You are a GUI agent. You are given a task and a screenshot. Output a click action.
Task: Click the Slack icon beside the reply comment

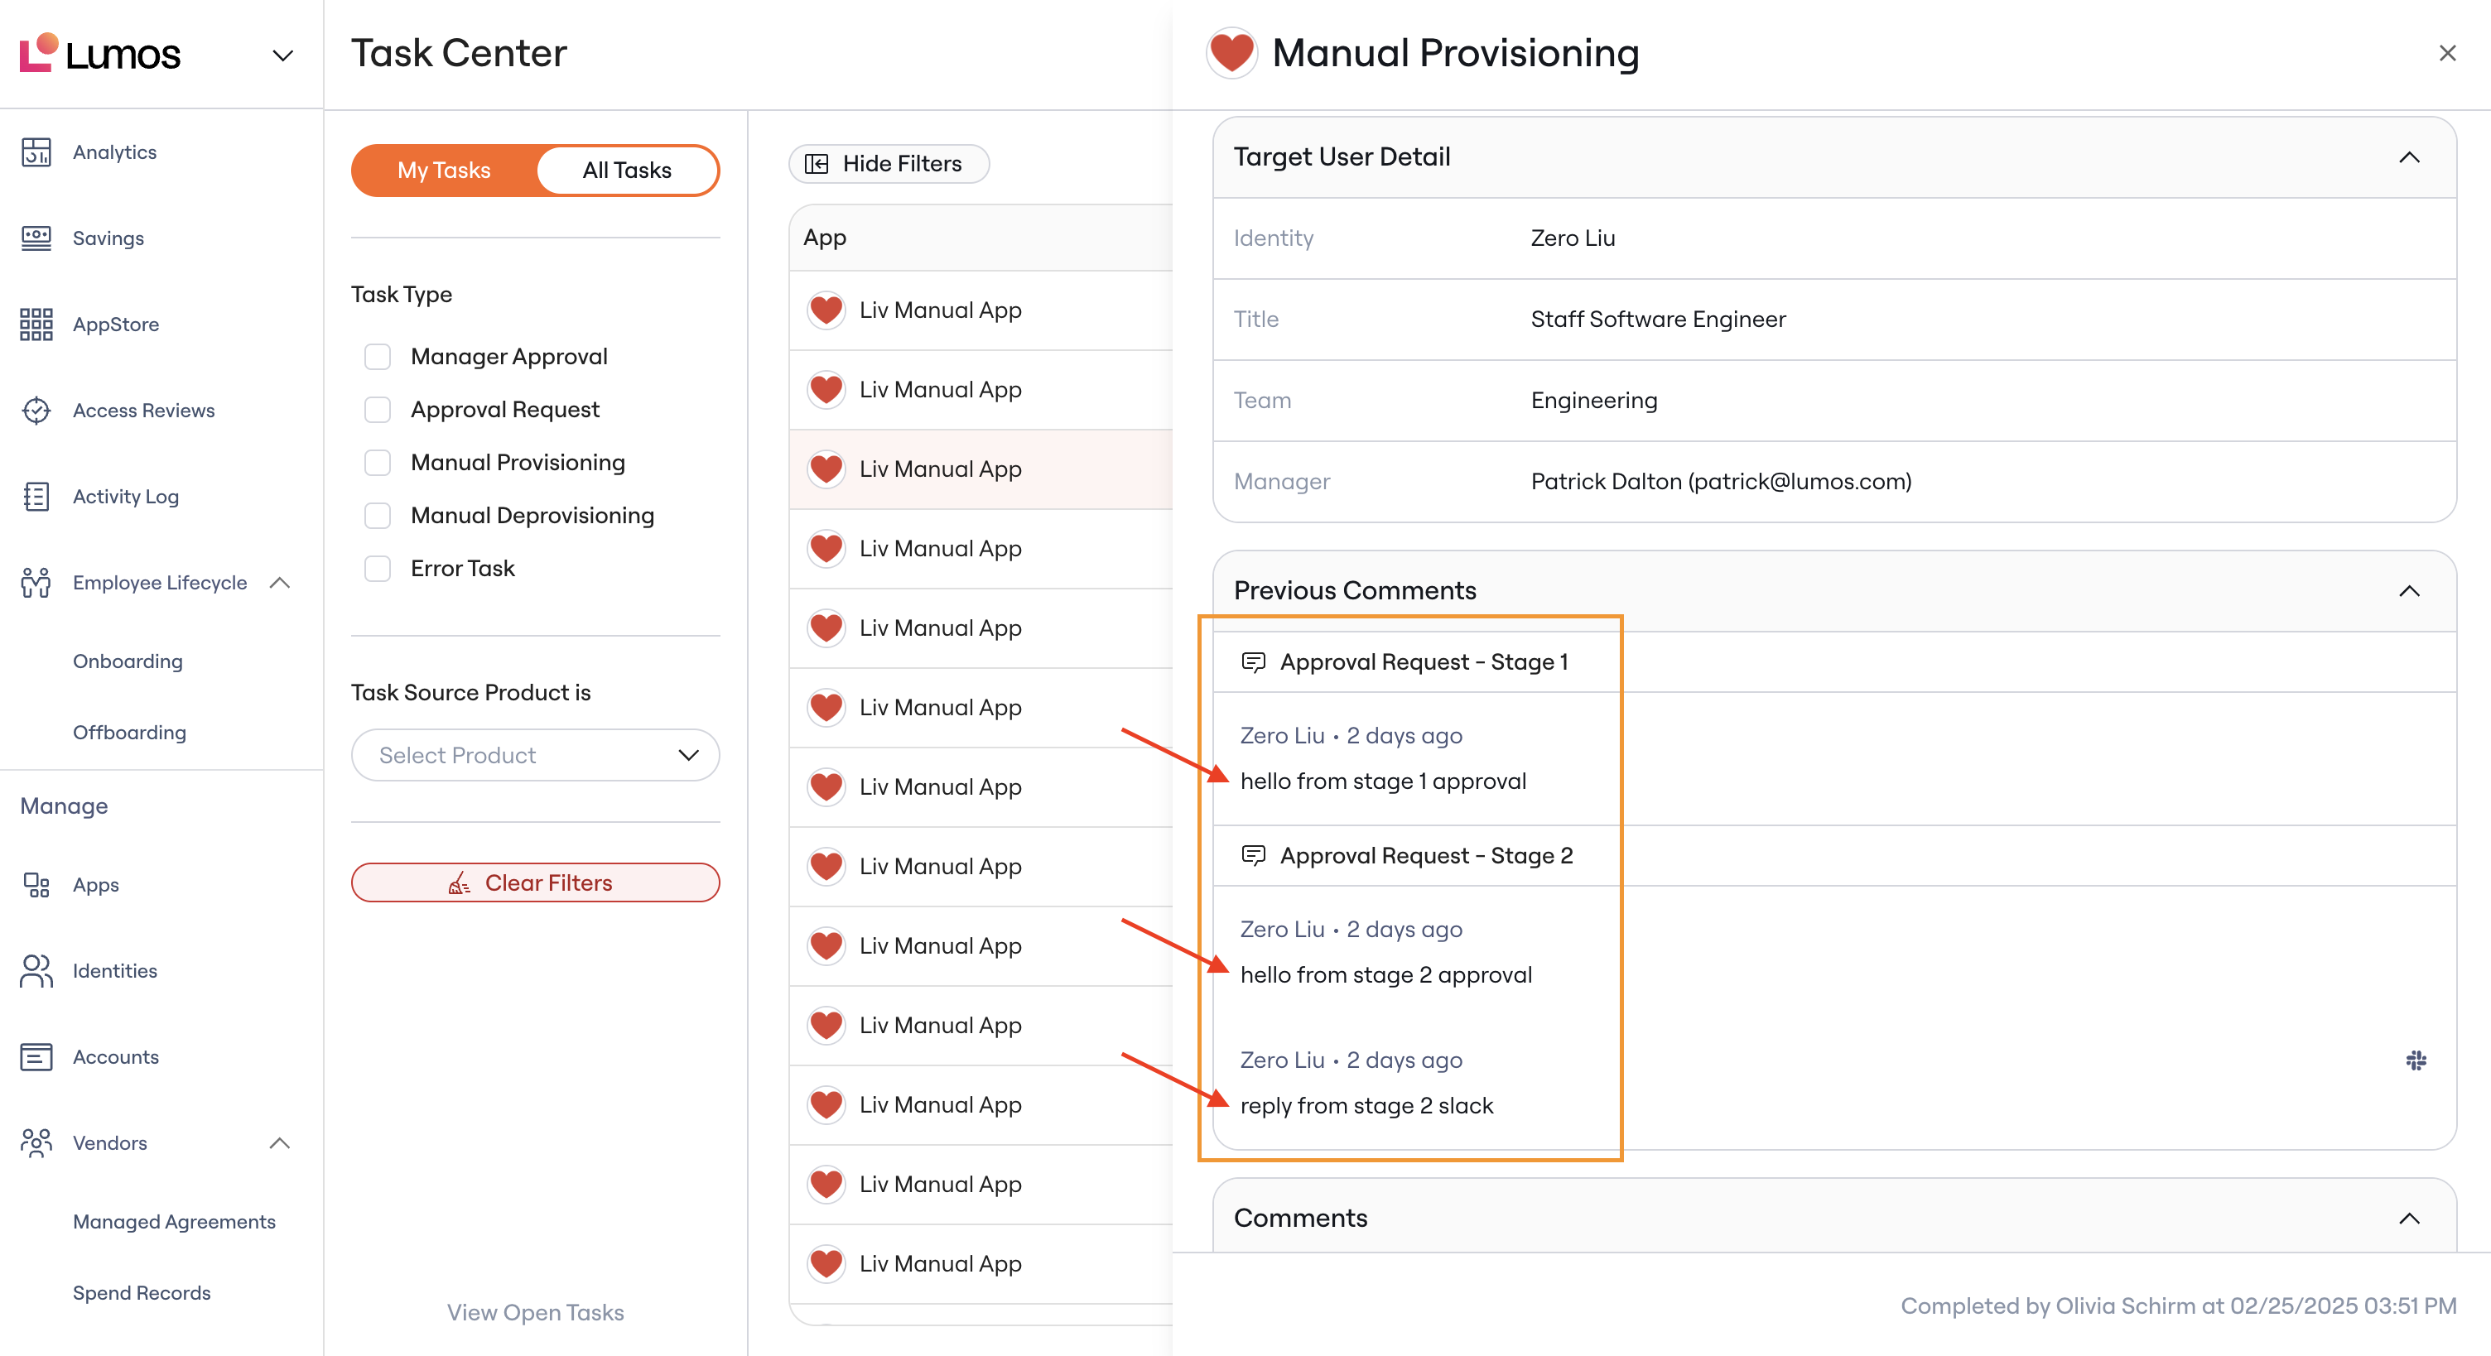[2416, 1060]
